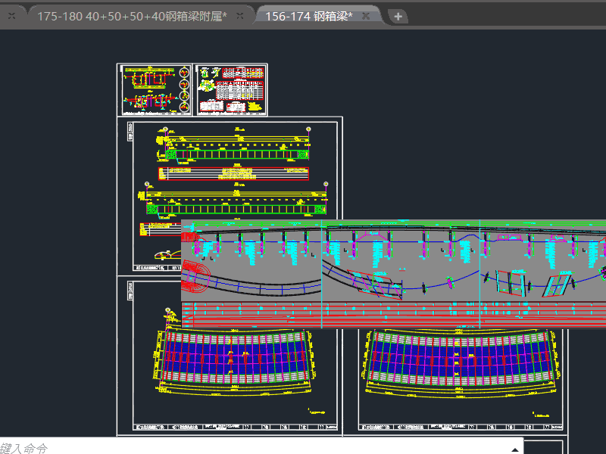Close the 156-174 钢箱梁 tab

(x=366, y=16)
